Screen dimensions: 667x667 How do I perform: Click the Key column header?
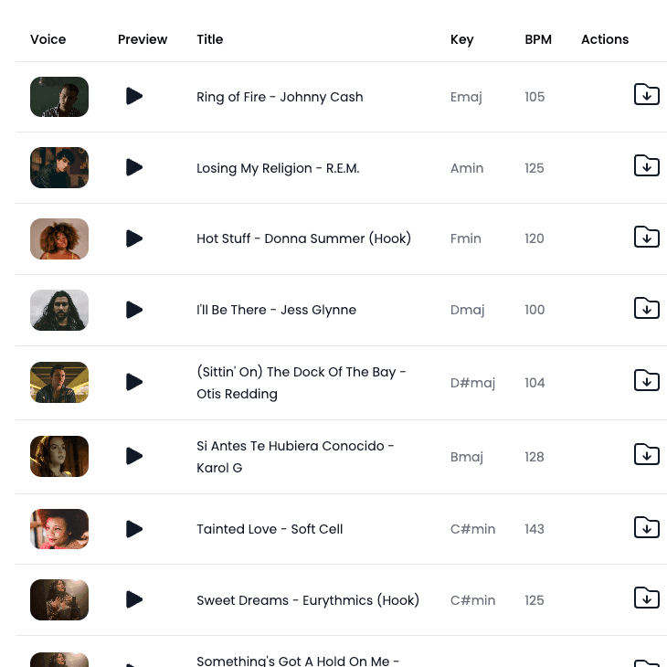pos(462,39)
